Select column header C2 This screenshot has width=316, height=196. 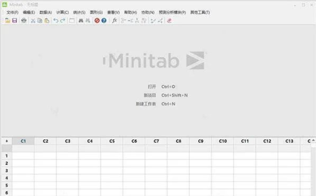tap(45, 141)
